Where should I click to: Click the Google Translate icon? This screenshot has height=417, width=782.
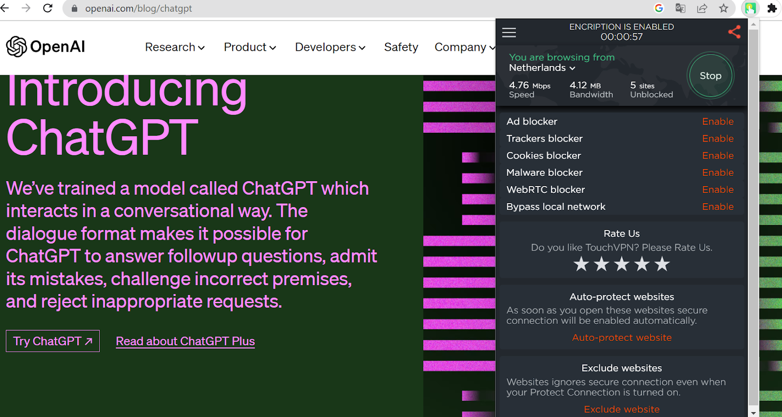680,8
